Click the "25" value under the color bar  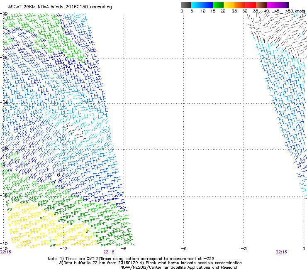234,11
